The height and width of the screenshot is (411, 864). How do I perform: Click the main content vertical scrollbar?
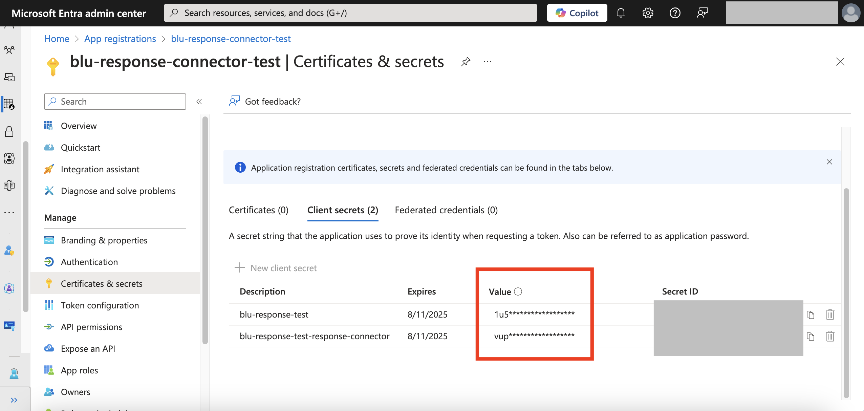coord(846,293)
